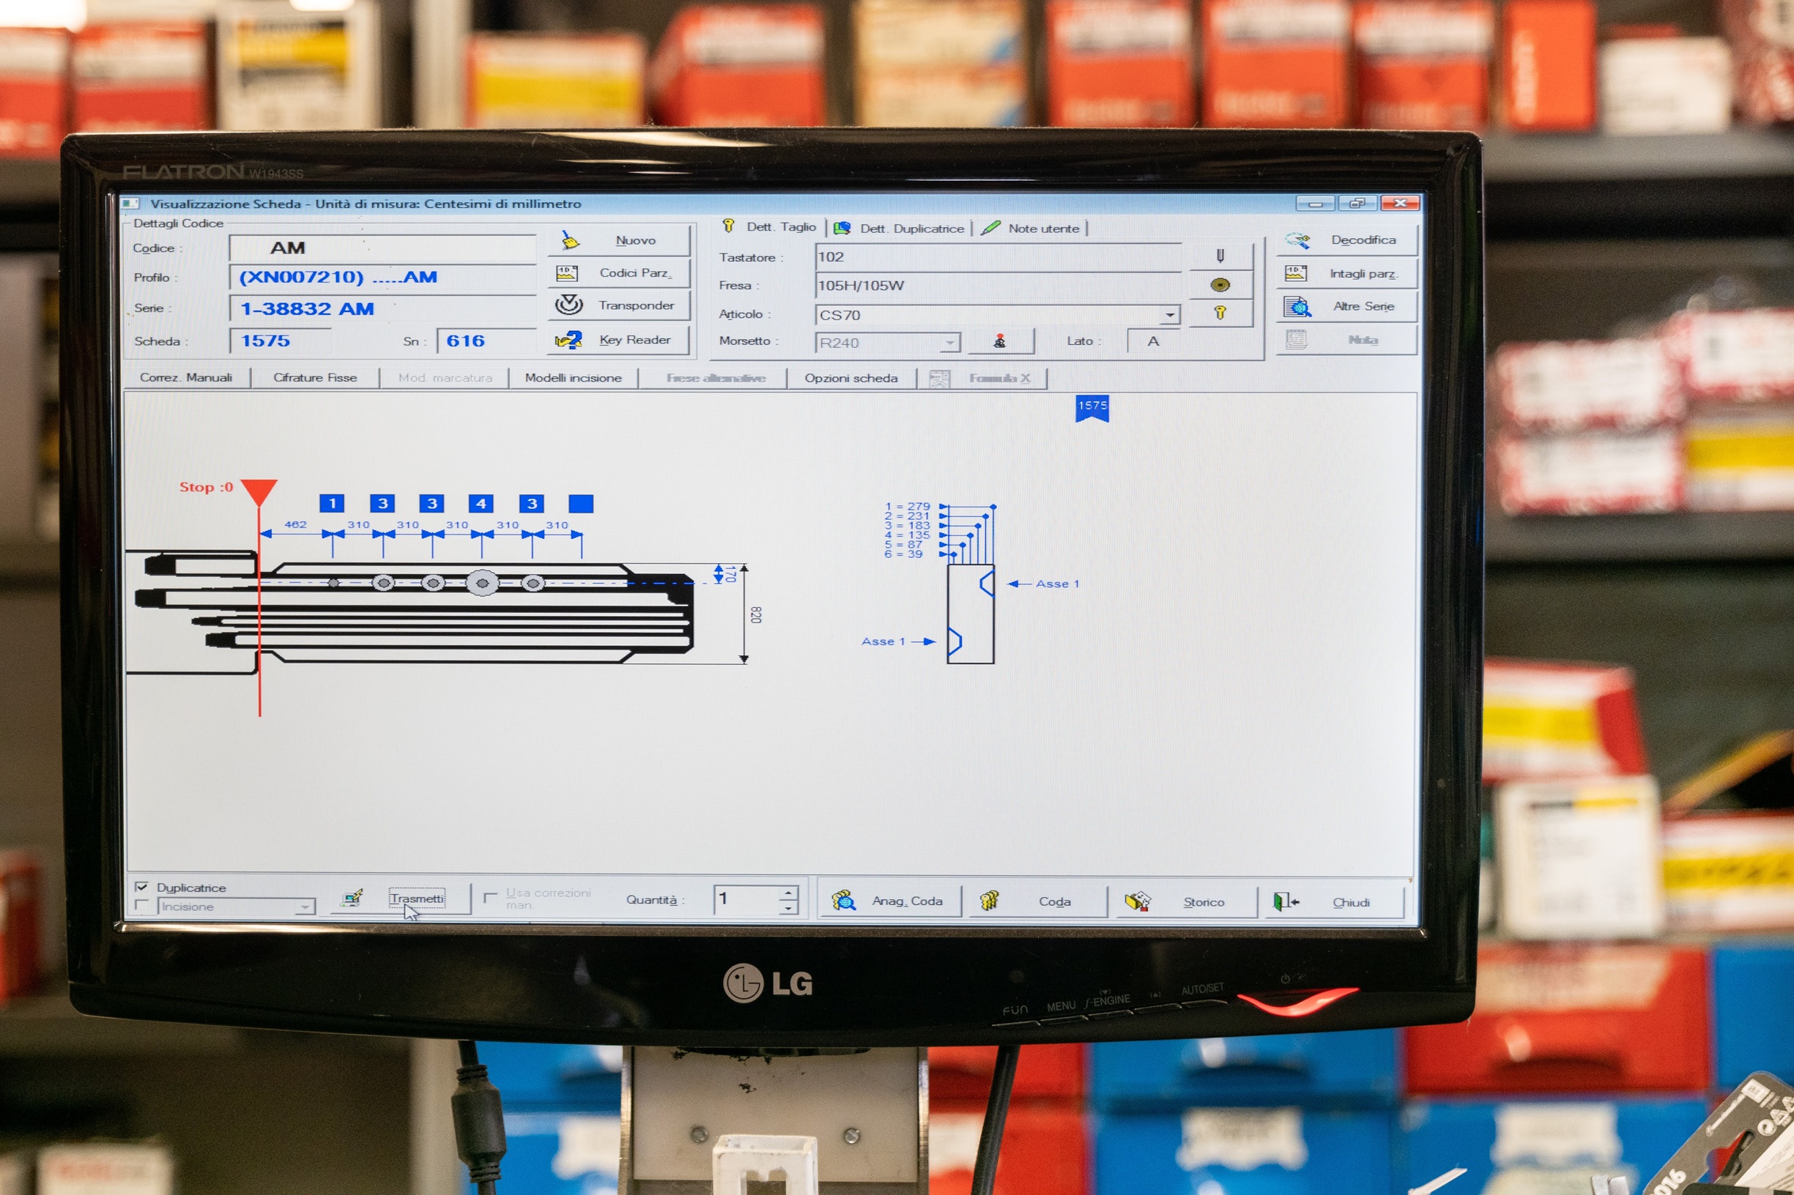Select the empty sixth cut box
This screenshot has height=1195, width=1794.
pos(581,504)
